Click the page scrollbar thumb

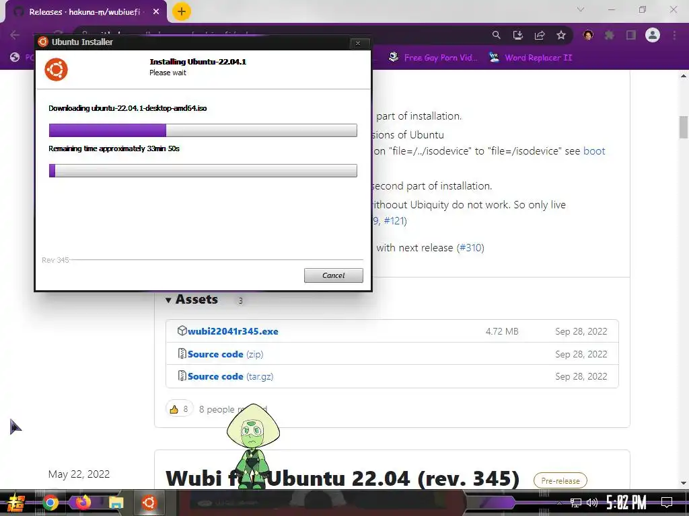point(684,127)
